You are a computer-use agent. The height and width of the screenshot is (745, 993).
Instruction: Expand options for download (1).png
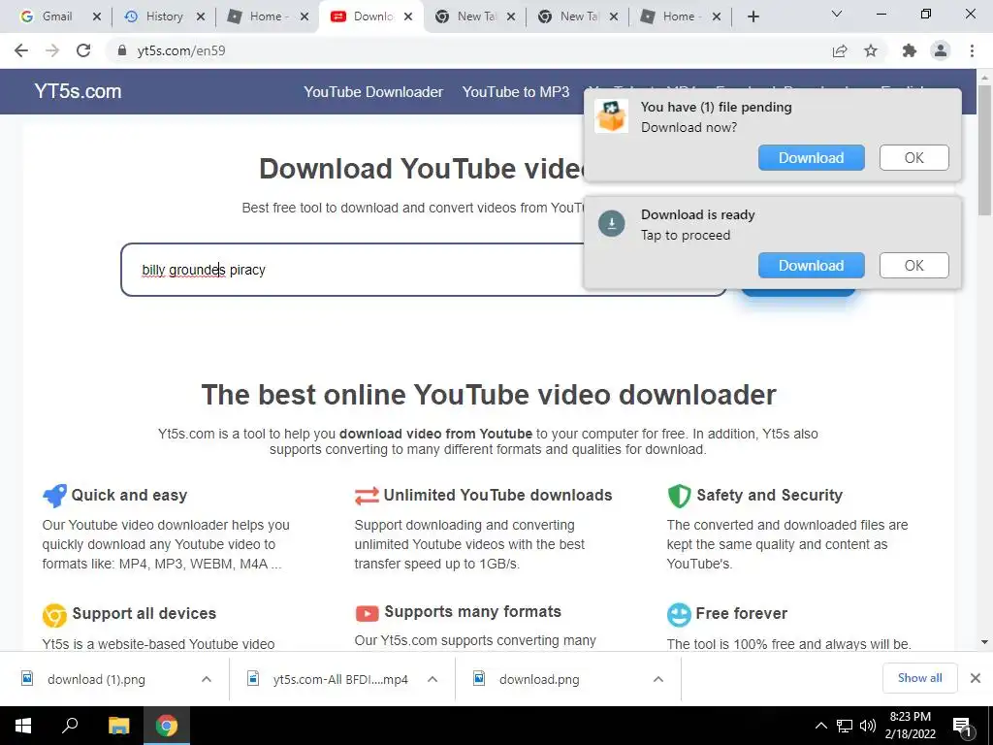coord(206,679)
